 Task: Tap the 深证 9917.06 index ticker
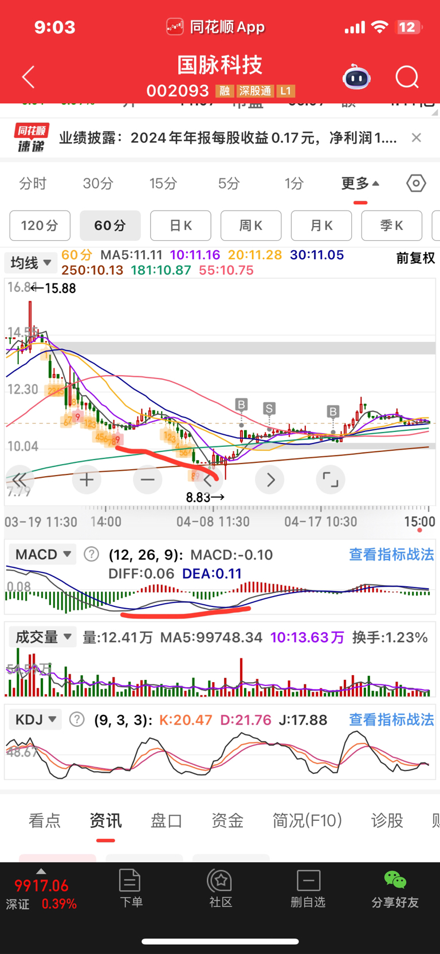point(41,894)
